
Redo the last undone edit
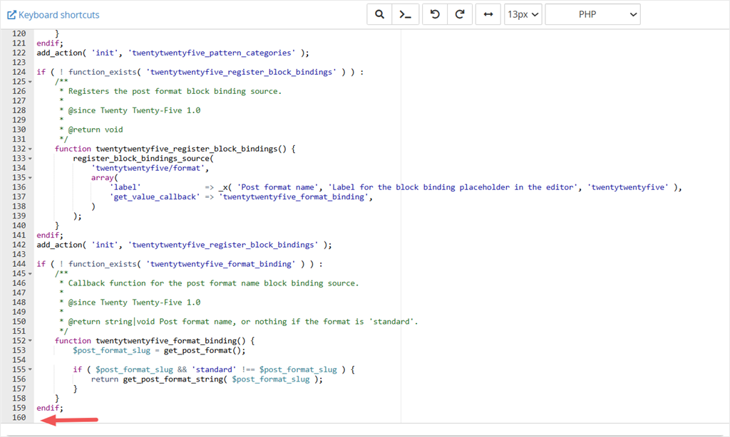460,14
